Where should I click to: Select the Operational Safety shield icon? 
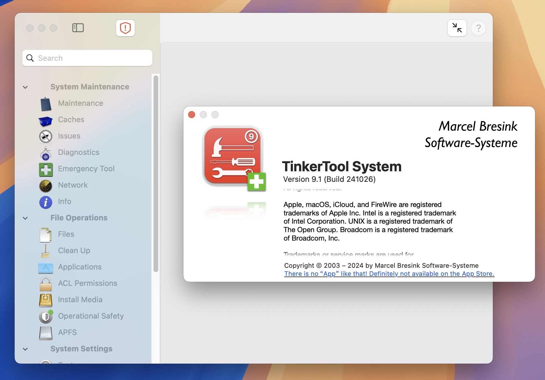pos(46,317)
